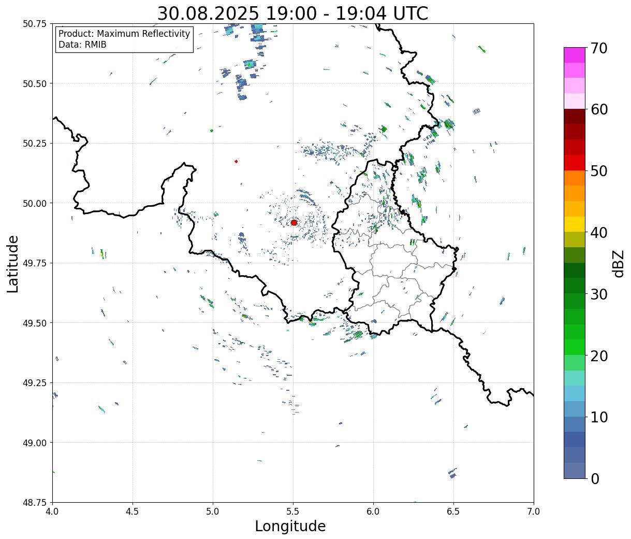
Task: Click the colorbar tick label '60'
Action: click(x=598, y=109)
